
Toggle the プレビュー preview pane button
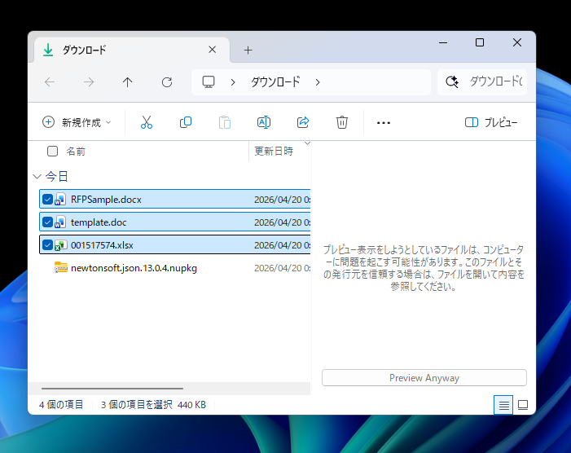(x=491, y=122)
